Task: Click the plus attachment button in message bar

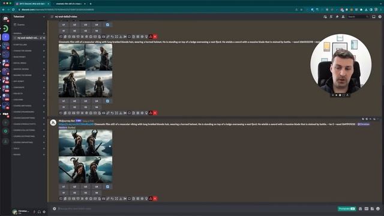Action: tap(55, 209)
